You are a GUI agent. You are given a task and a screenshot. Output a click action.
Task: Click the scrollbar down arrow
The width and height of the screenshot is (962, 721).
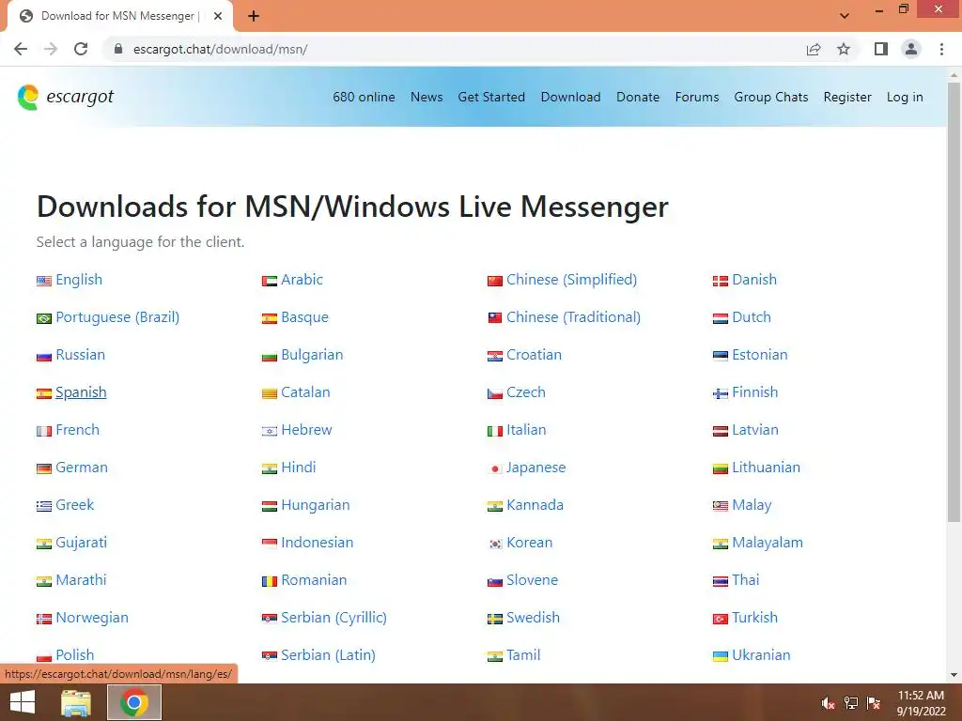point(954,675)
